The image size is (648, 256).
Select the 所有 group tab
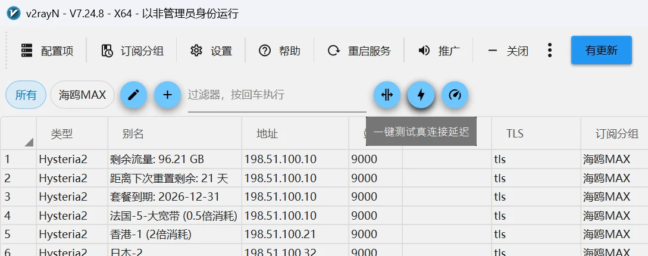pyautogui.click(x=26, y=95)
